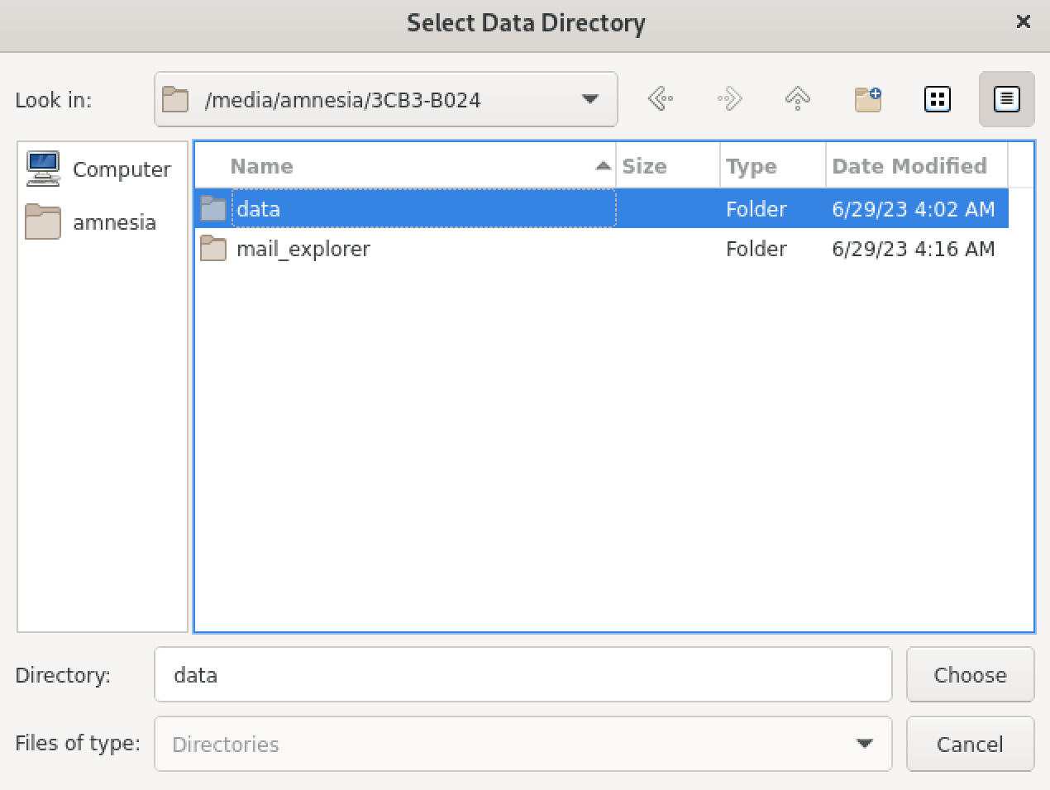Open the Files of type dropdown
The image size is (1050, 790).
tap(865, 744)
